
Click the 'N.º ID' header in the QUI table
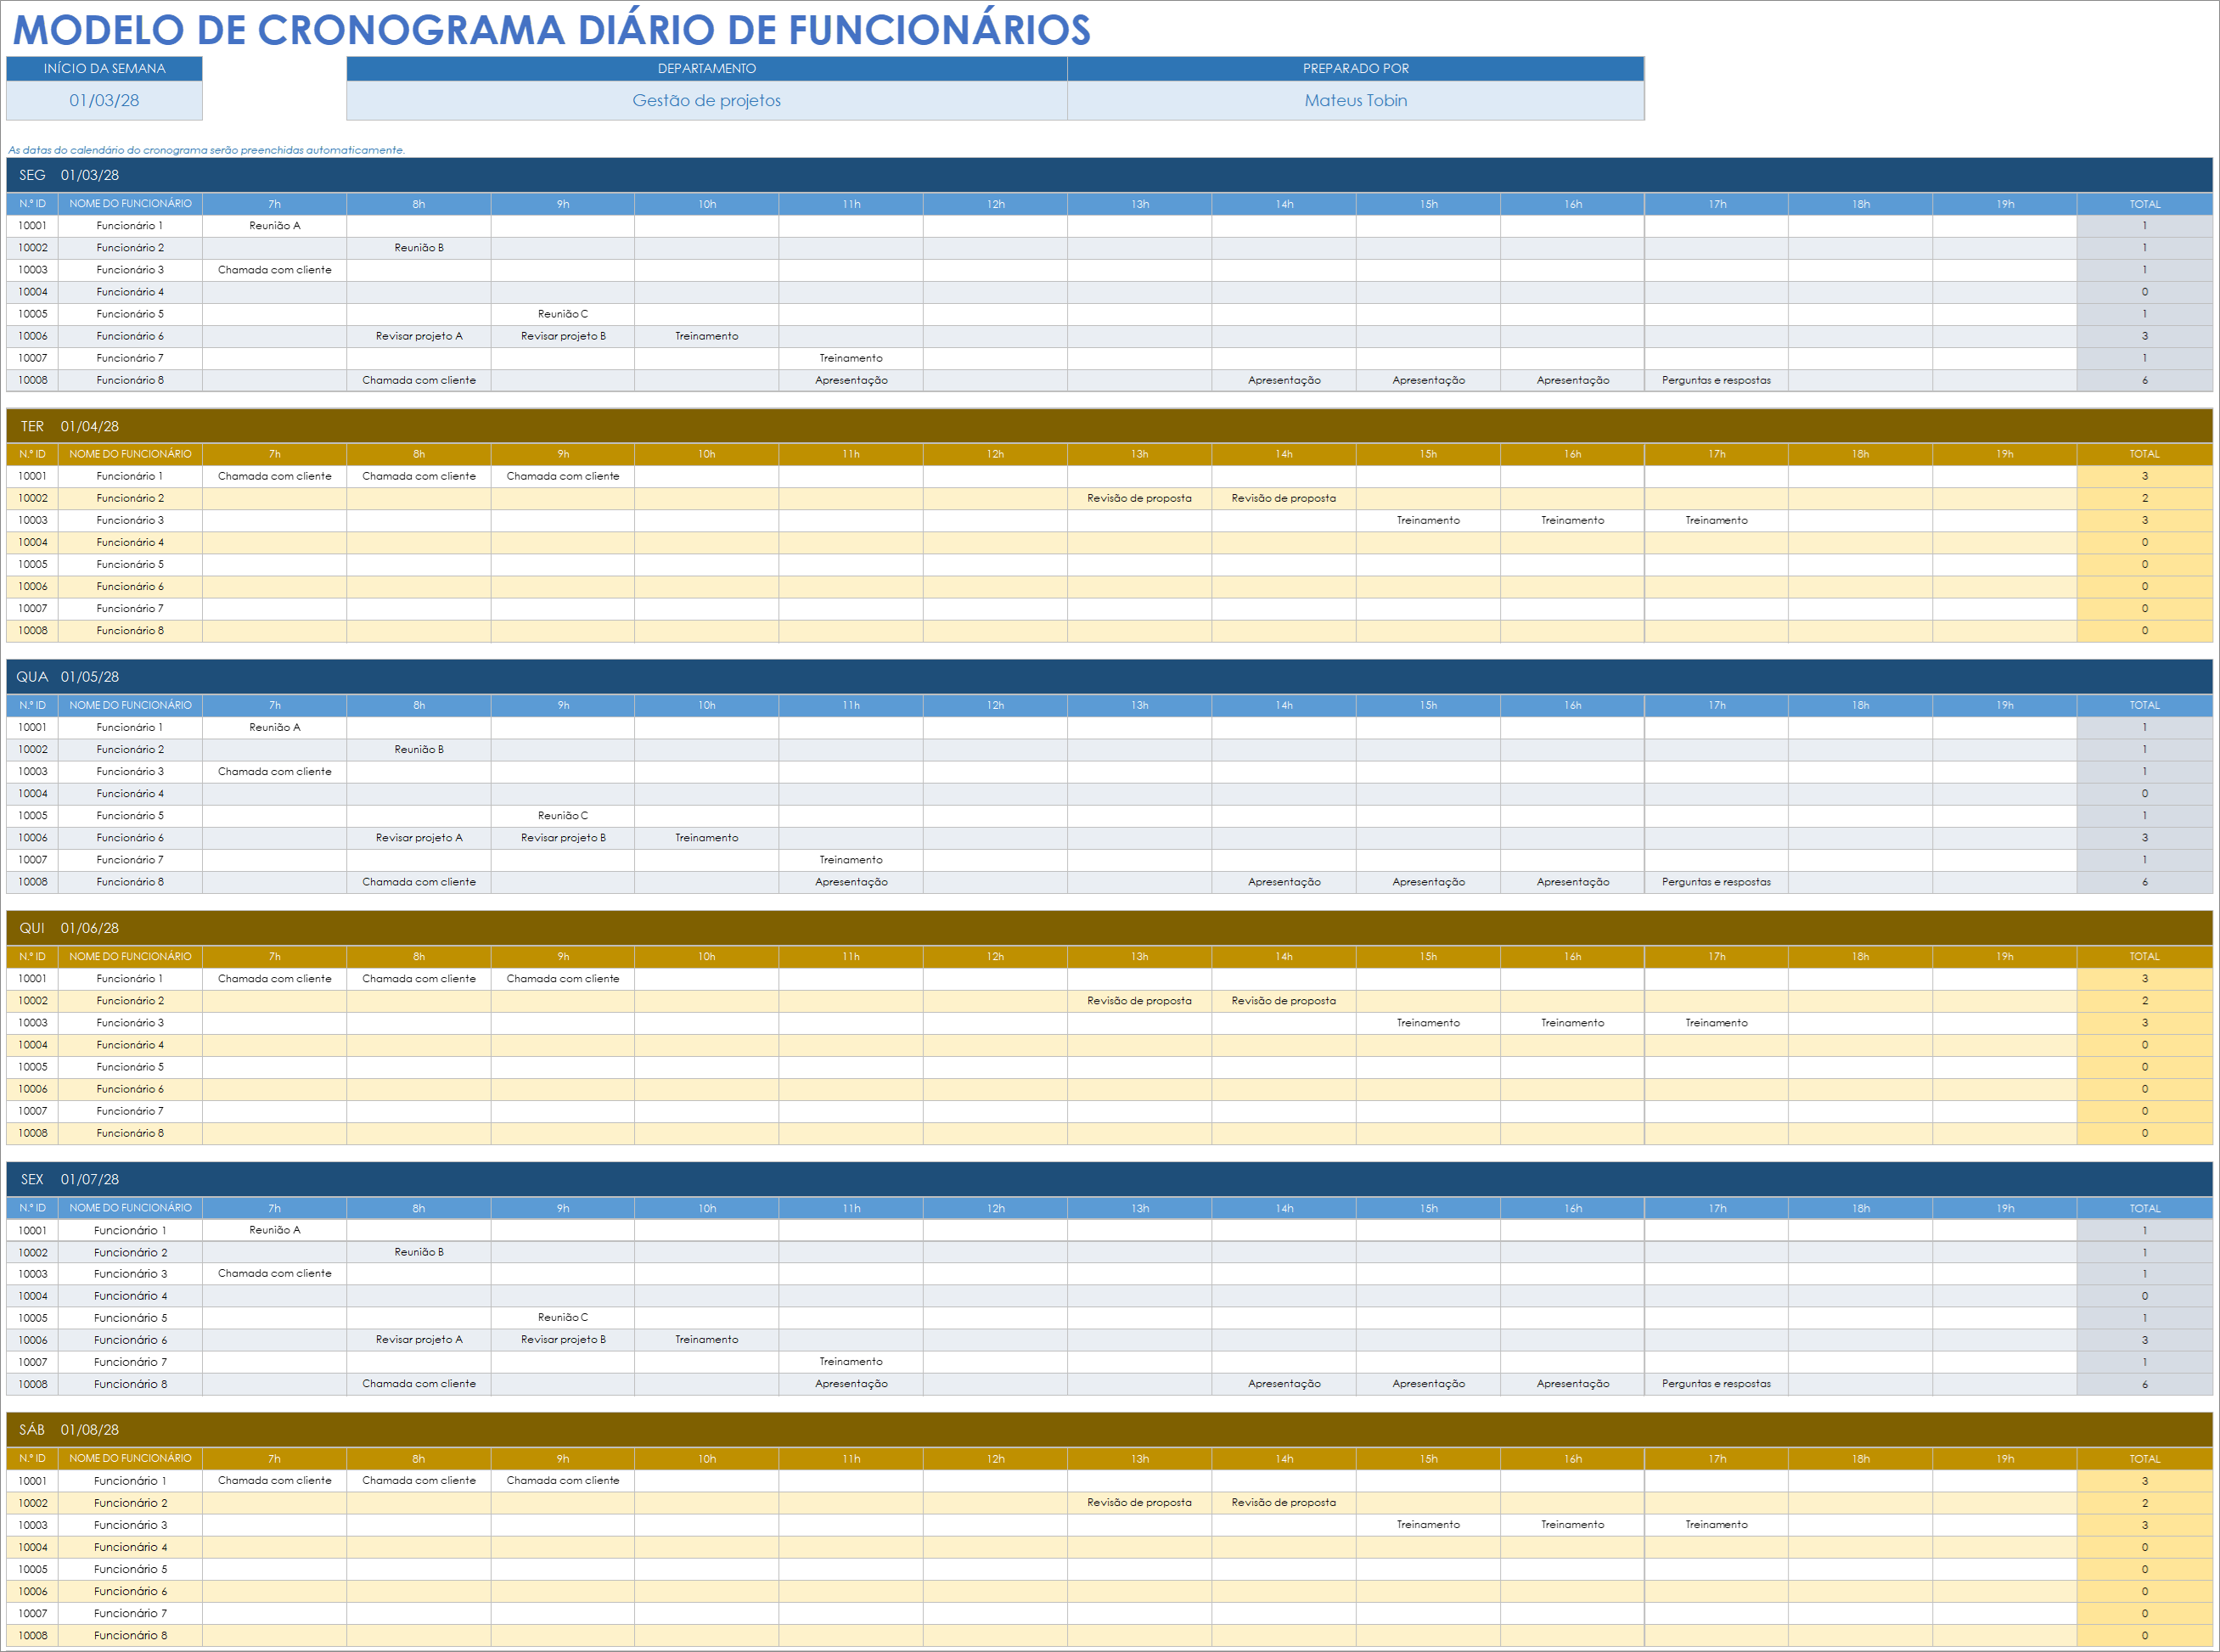[33, 957]
